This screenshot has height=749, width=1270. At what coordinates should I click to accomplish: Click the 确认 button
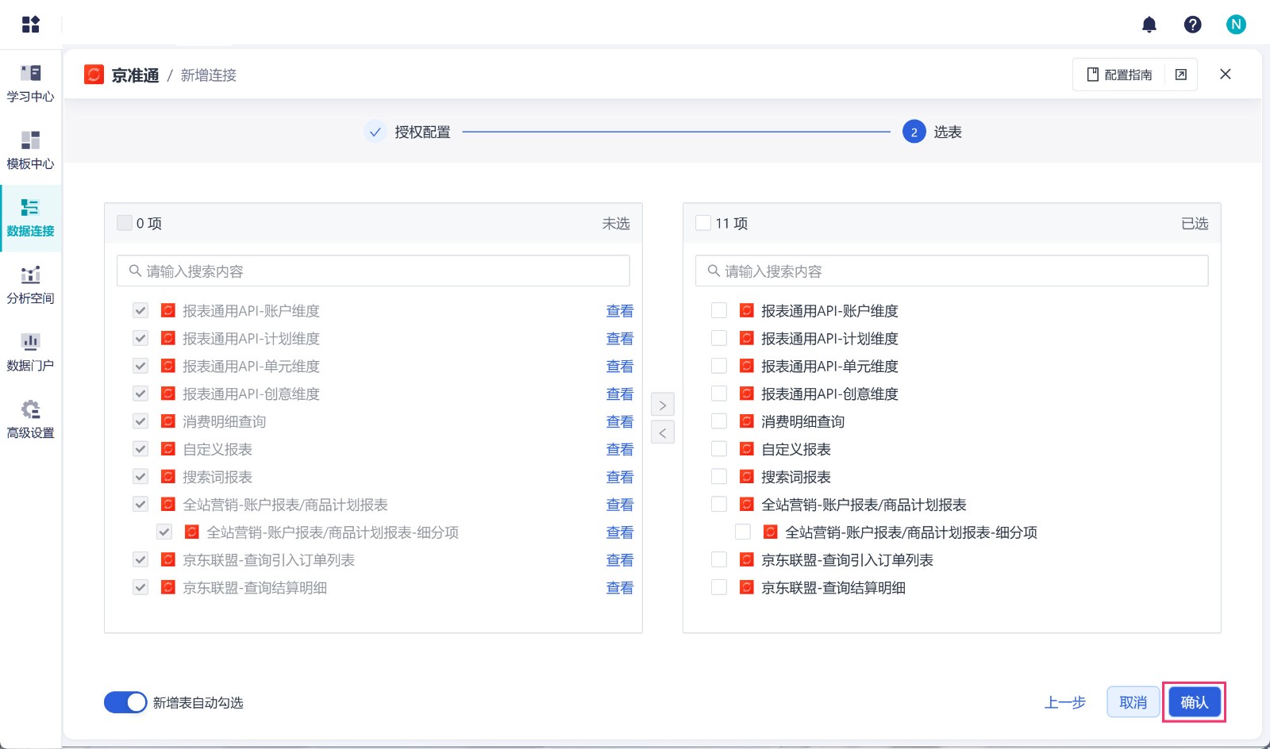coord(1194,702)
